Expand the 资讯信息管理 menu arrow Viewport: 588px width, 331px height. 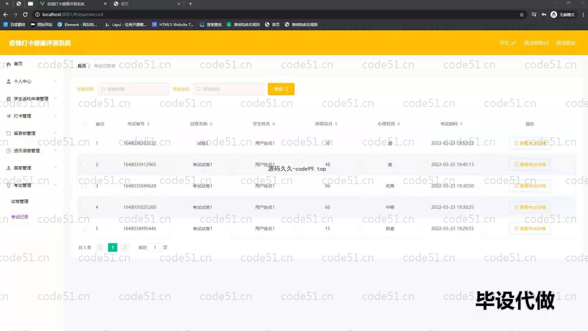[55, 150]
